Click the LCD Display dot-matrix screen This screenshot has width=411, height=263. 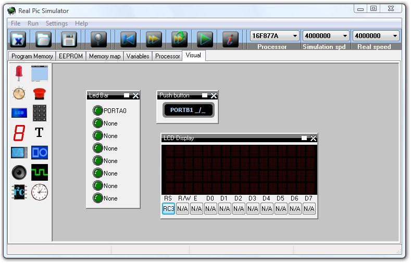coord(239,170)
